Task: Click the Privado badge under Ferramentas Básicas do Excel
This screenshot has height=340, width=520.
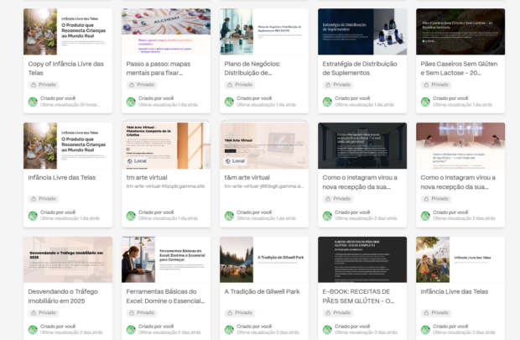Action: tap(142, 313)
